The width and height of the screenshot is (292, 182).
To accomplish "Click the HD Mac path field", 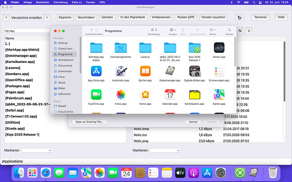I will [27, 31].
